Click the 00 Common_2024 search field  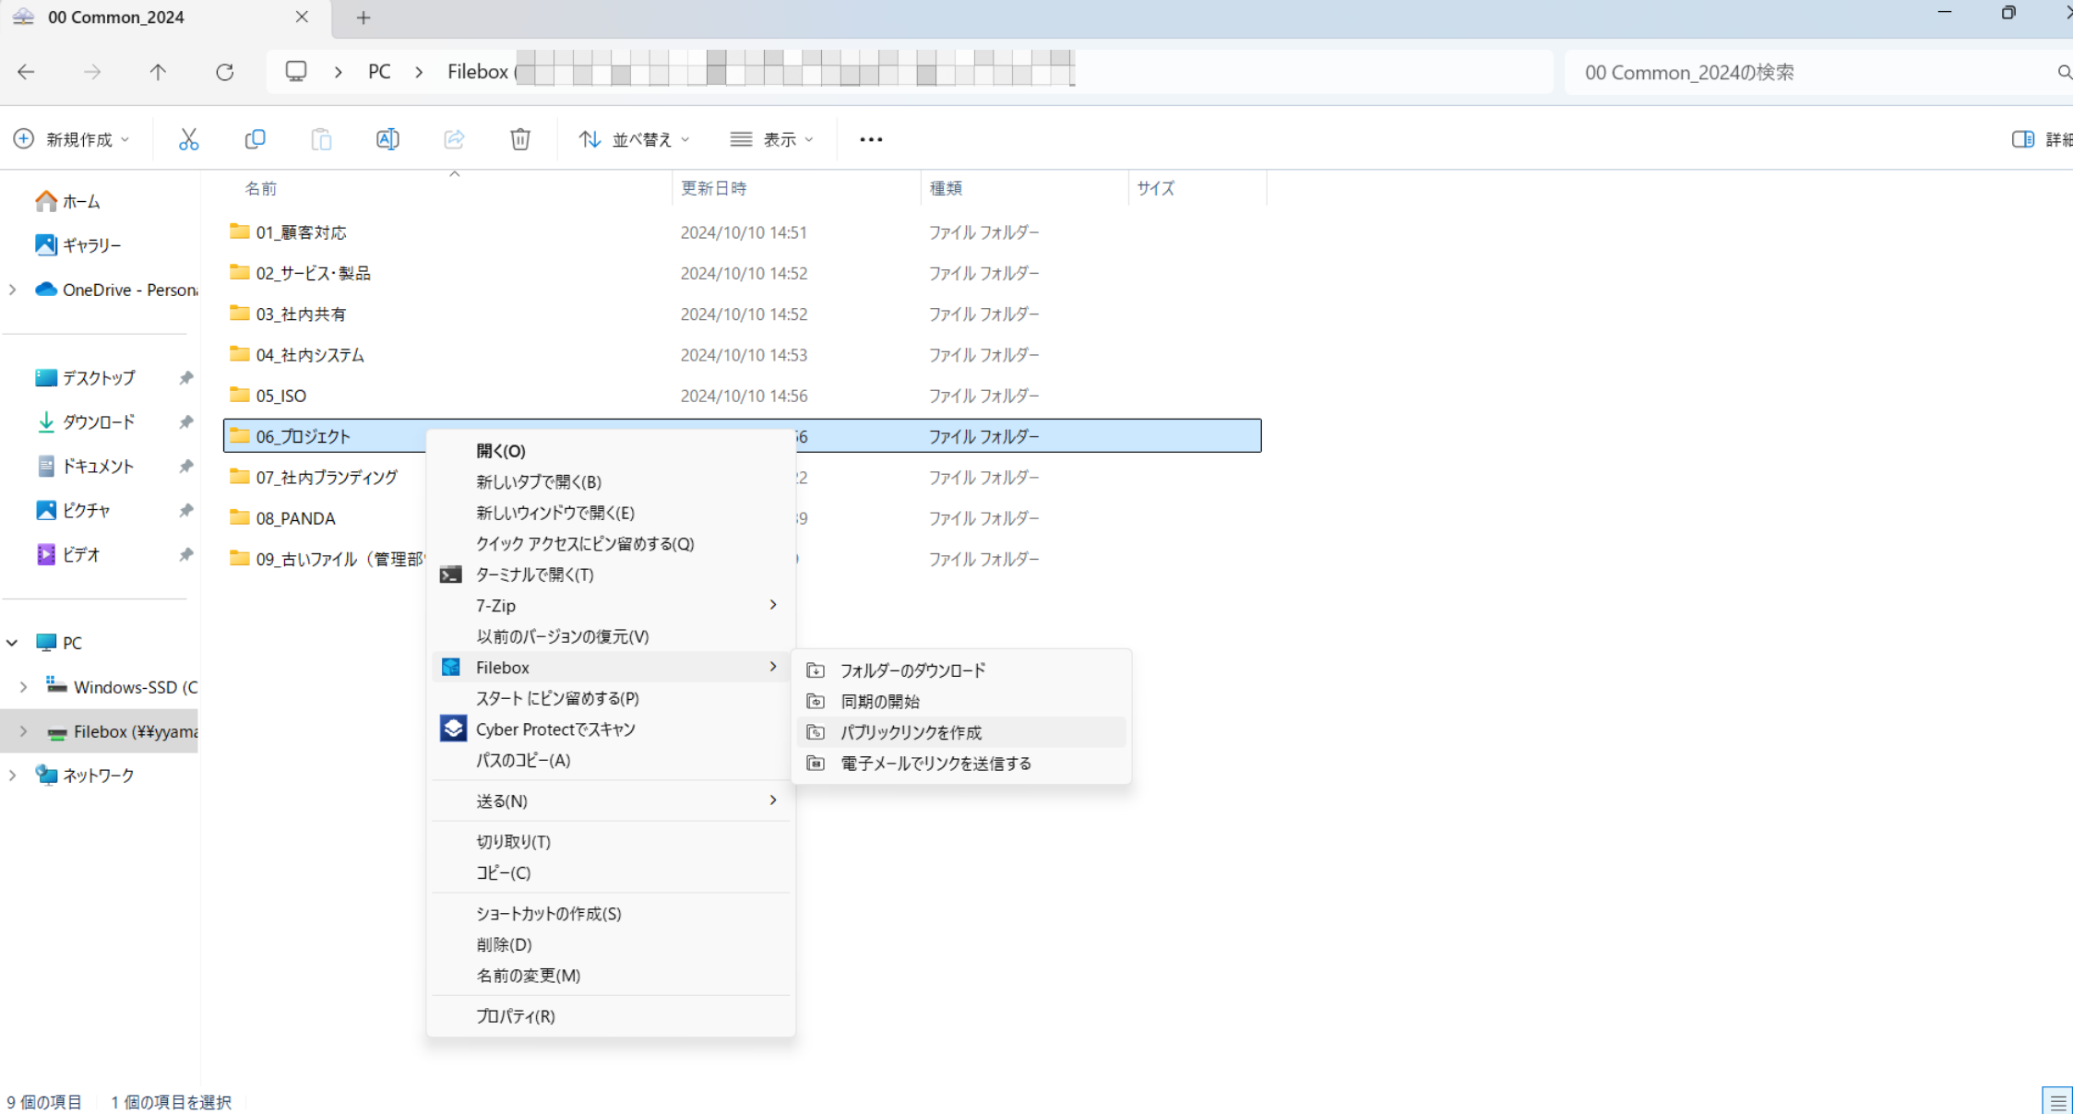[1808, 72]
